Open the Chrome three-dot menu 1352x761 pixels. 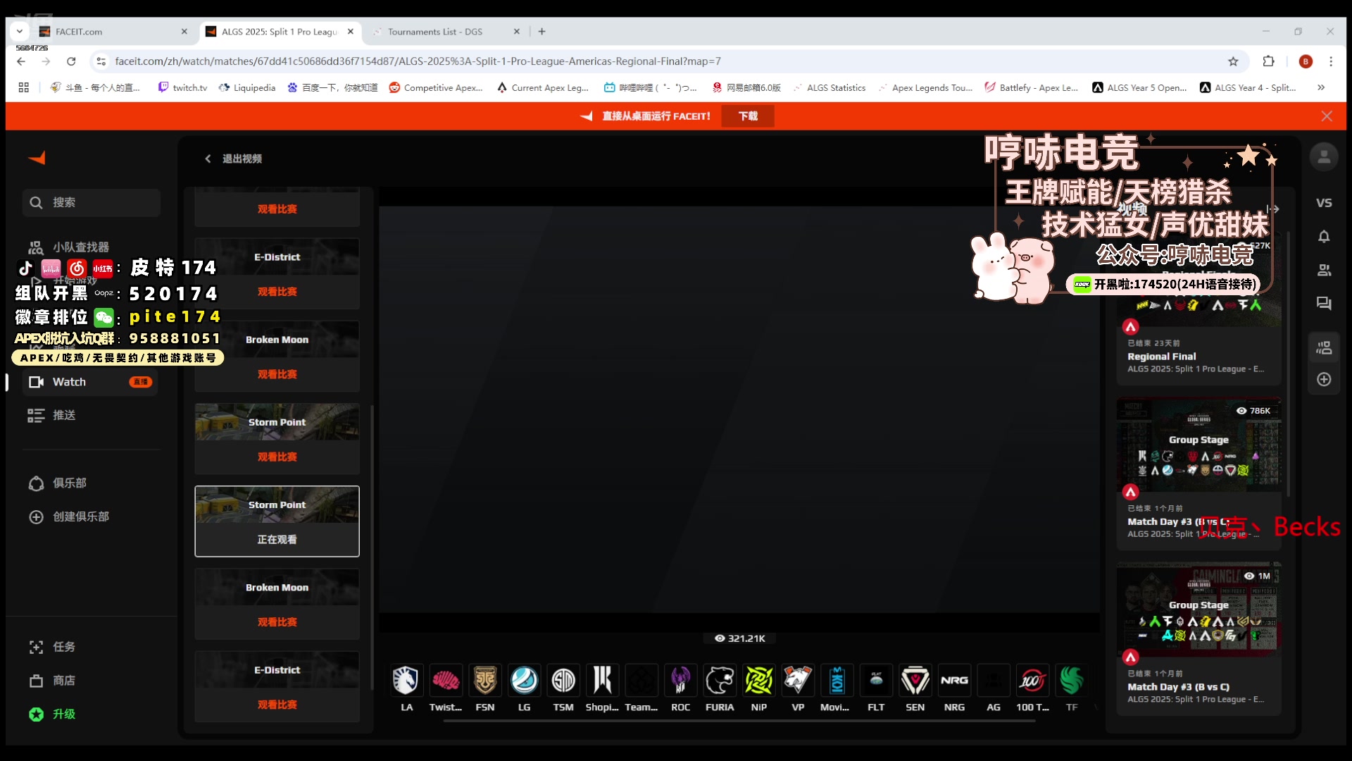(x=1331, y=61)
